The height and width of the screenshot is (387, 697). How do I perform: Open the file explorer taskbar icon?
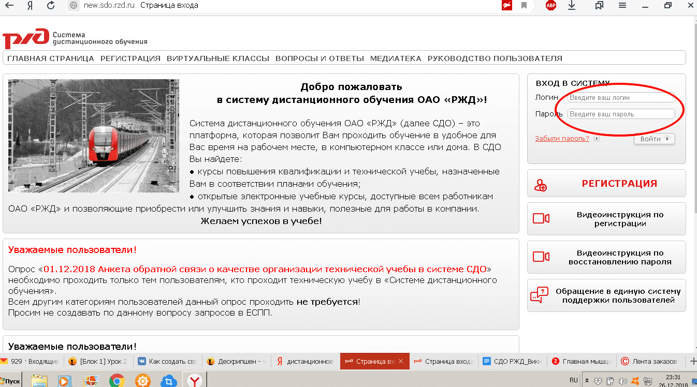(39, 381)
